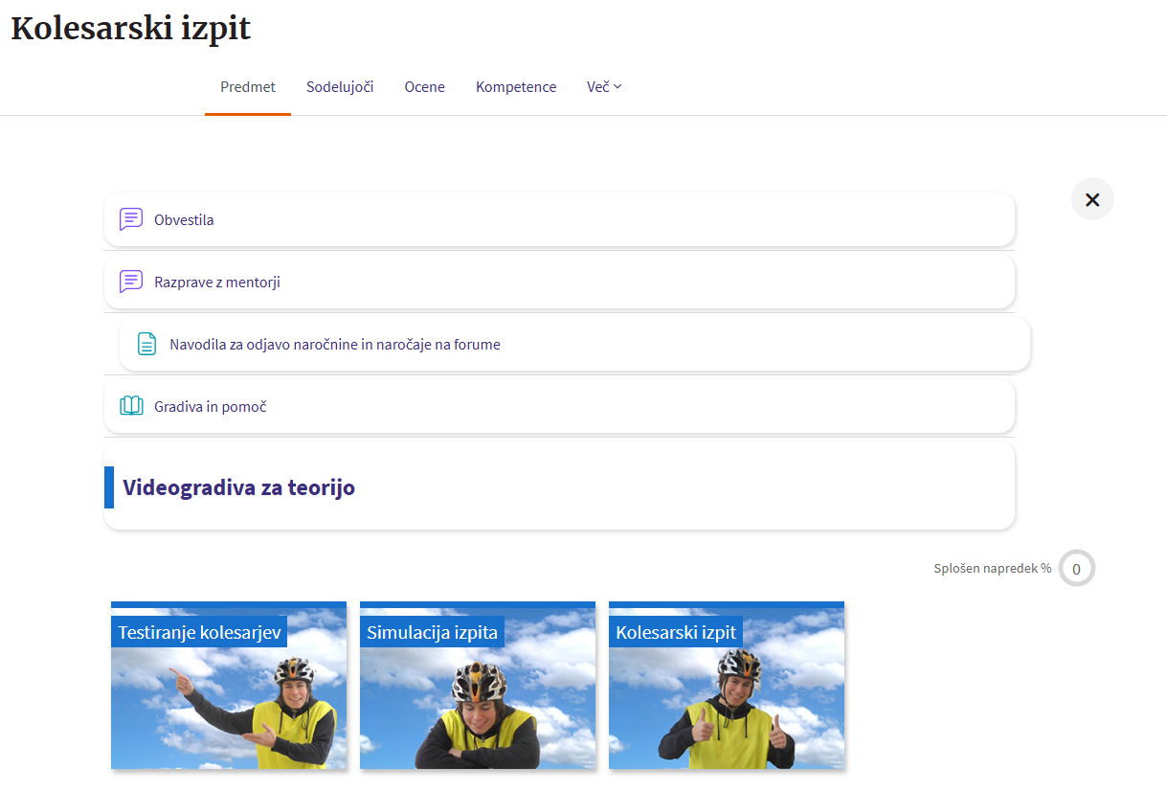This screenshot has width=1167, height=791.
Task: Select the Predmet tab
Action: (248, 87)
